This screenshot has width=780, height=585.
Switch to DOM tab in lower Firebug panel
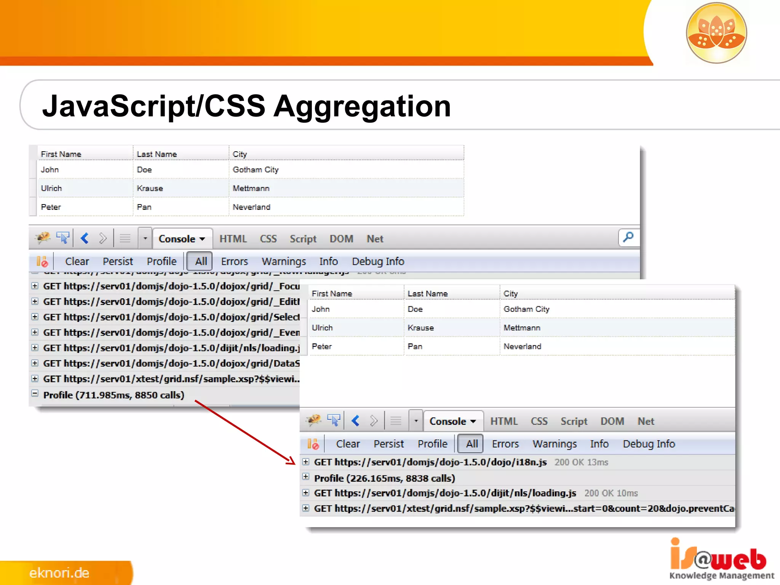click(612, 421)
